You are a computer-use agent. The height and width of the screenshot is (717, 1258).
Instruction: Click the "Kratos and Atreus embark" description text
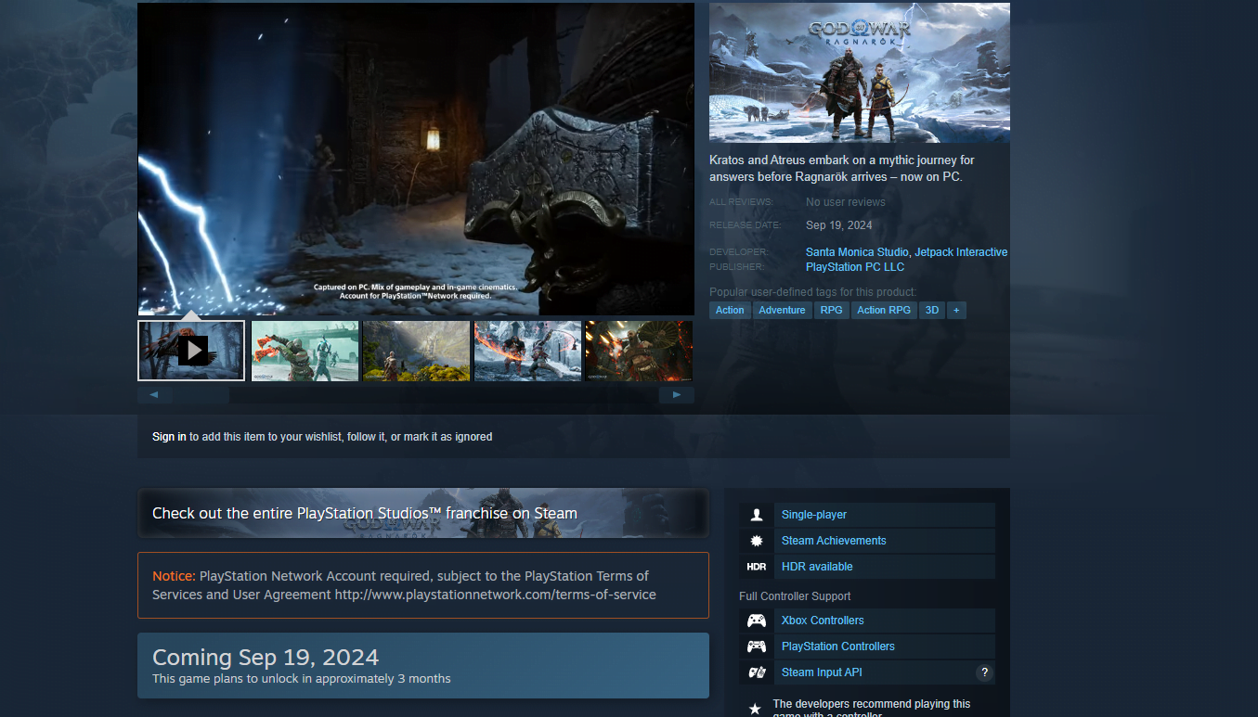click(842, 169)
